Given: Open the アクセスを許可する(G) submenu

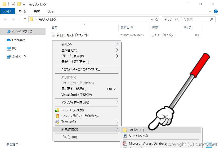Looking at the screenshot, I should [87, 102].
